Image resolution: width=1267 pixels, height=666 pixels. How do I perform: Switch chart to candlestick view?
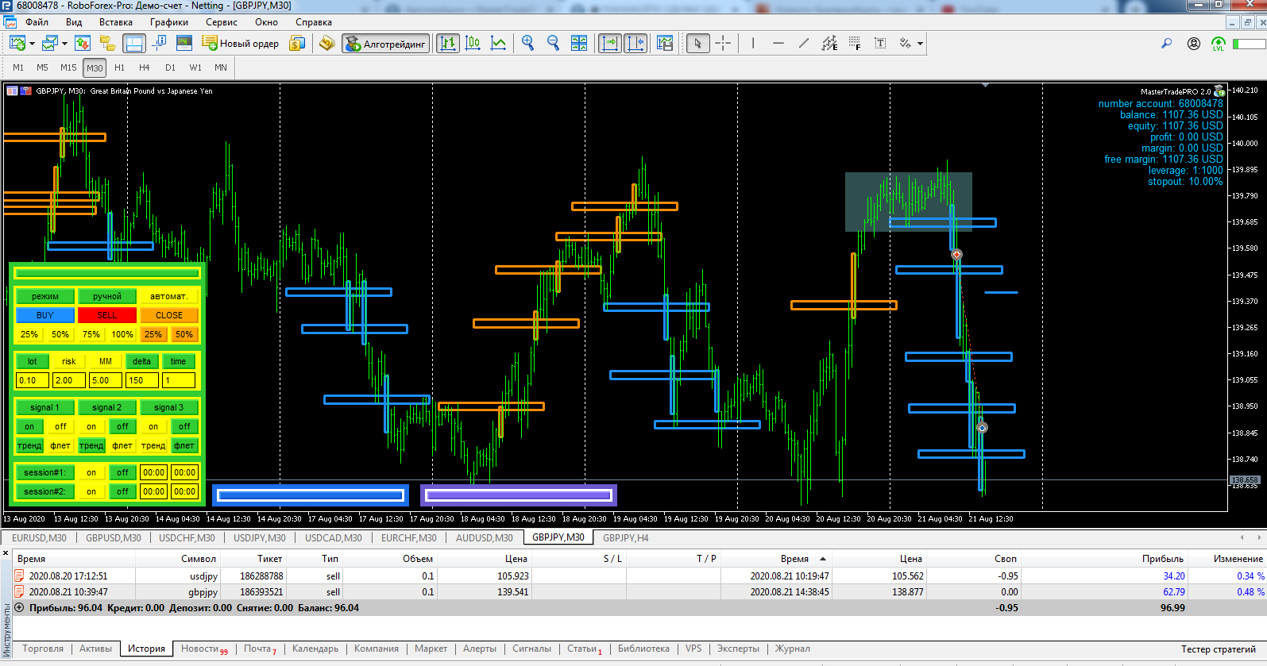pyautogui.click(x=473, y=44)
